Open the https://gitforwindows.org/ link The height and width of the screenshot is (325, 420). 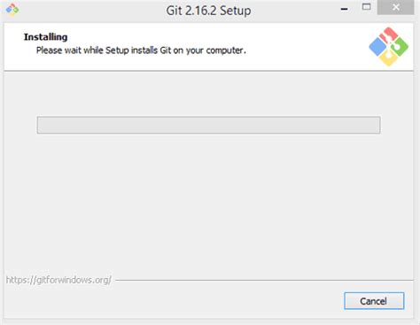pyautogui.click(x=58, y=280)
